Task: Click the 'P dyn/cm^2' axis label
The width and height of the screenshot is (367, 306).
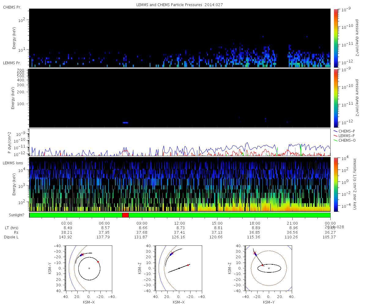Action: point(9,142)
